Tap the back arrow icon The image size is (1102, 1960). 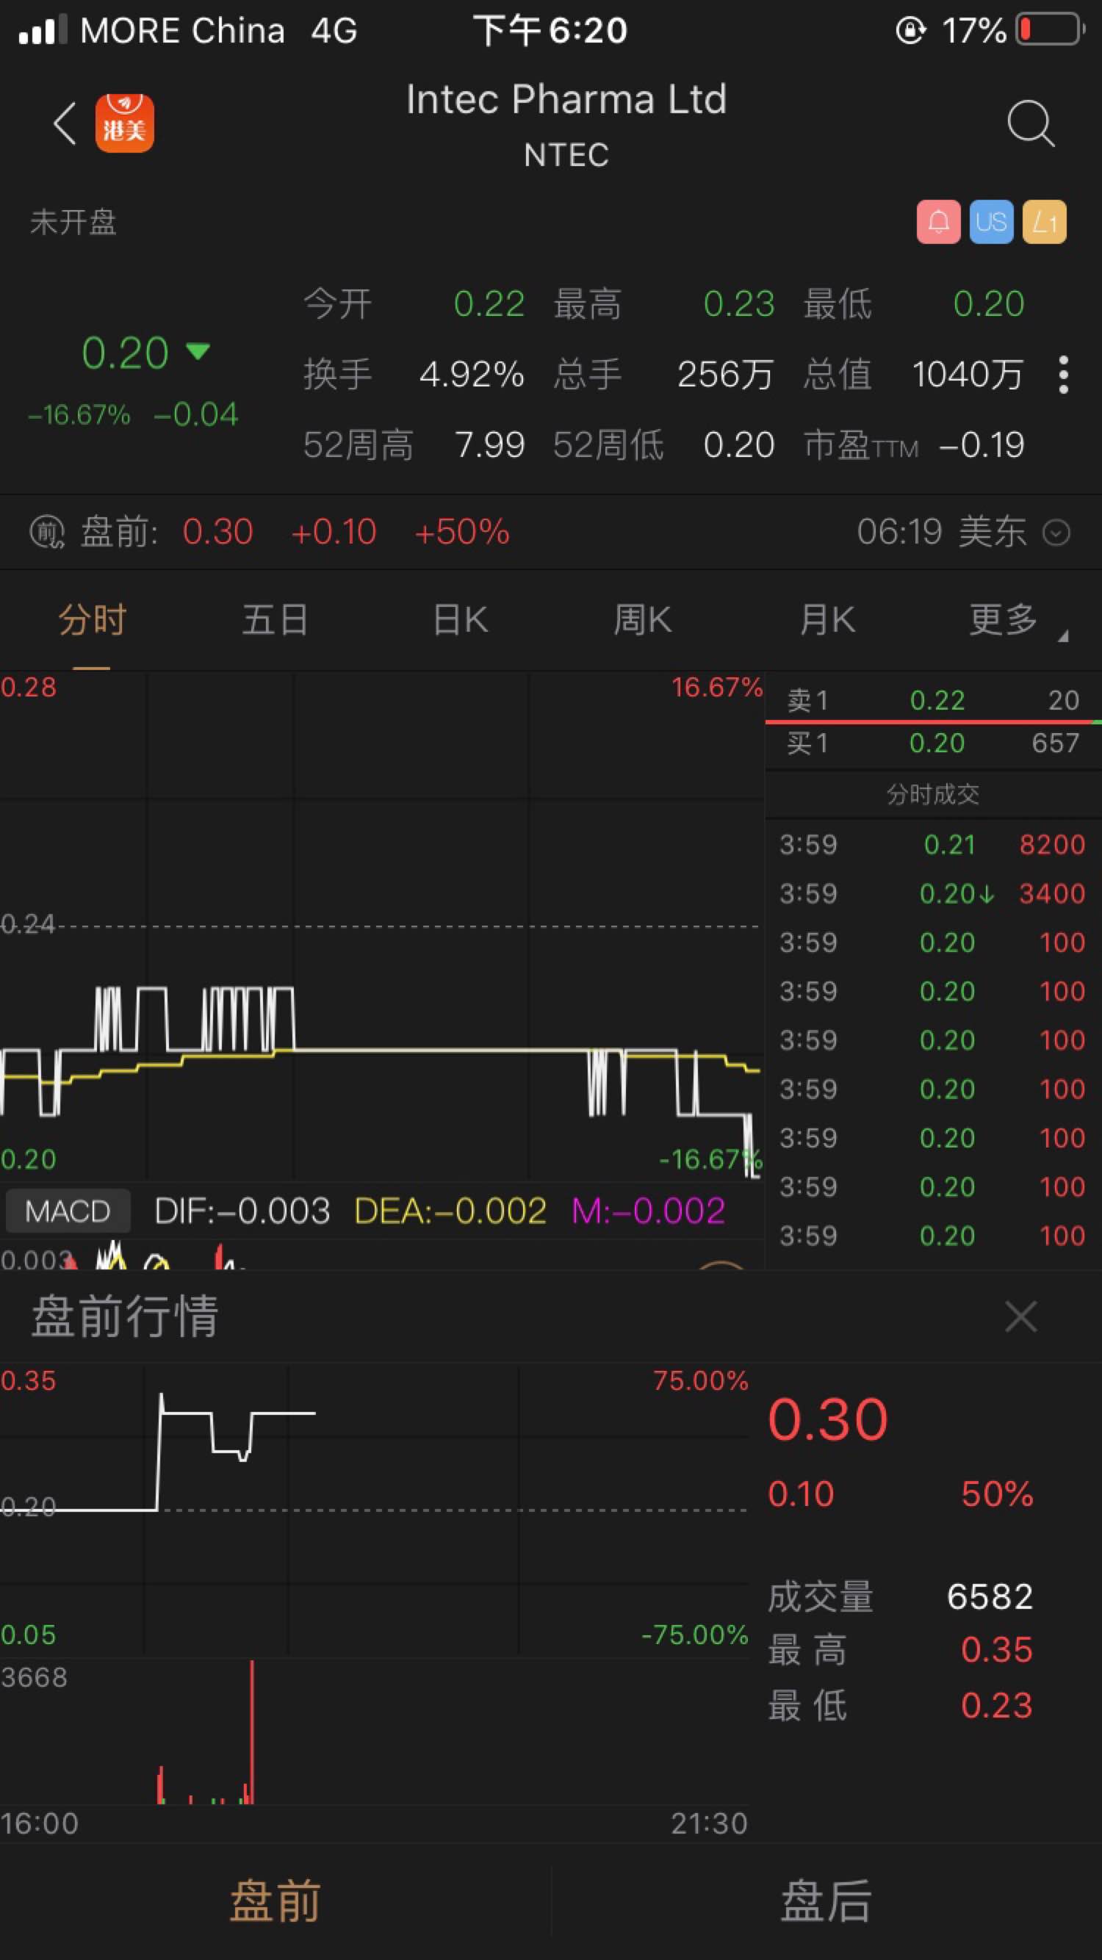pyautogui.click(x=65, y=123)
